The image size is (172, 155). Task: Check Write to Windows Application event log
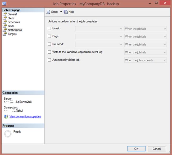click(x=49, y=52)
